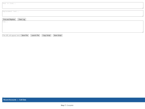Click the File URL input field
145x109 pixels.
tap(11, 36)
